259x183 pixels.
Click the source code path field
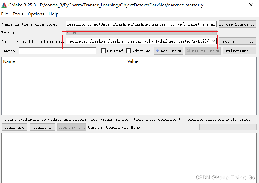pos(140,24)
